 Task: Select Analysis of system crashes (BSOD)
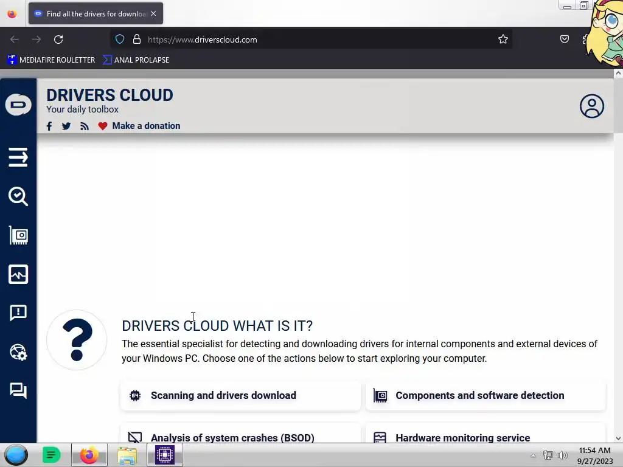point(241,433)
